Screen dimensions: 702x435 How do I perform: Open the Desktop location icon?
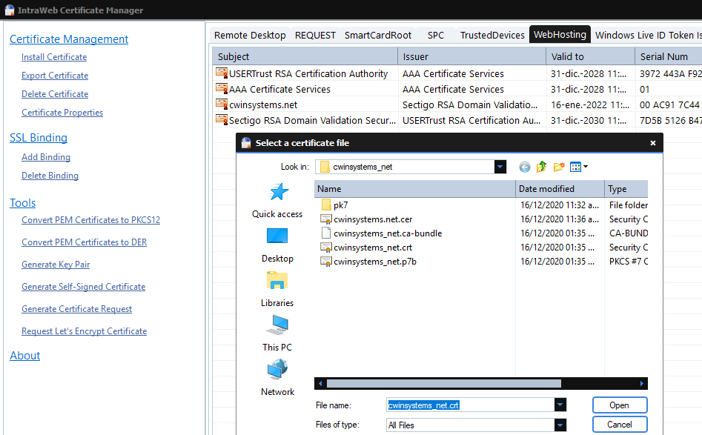point(277,237)
